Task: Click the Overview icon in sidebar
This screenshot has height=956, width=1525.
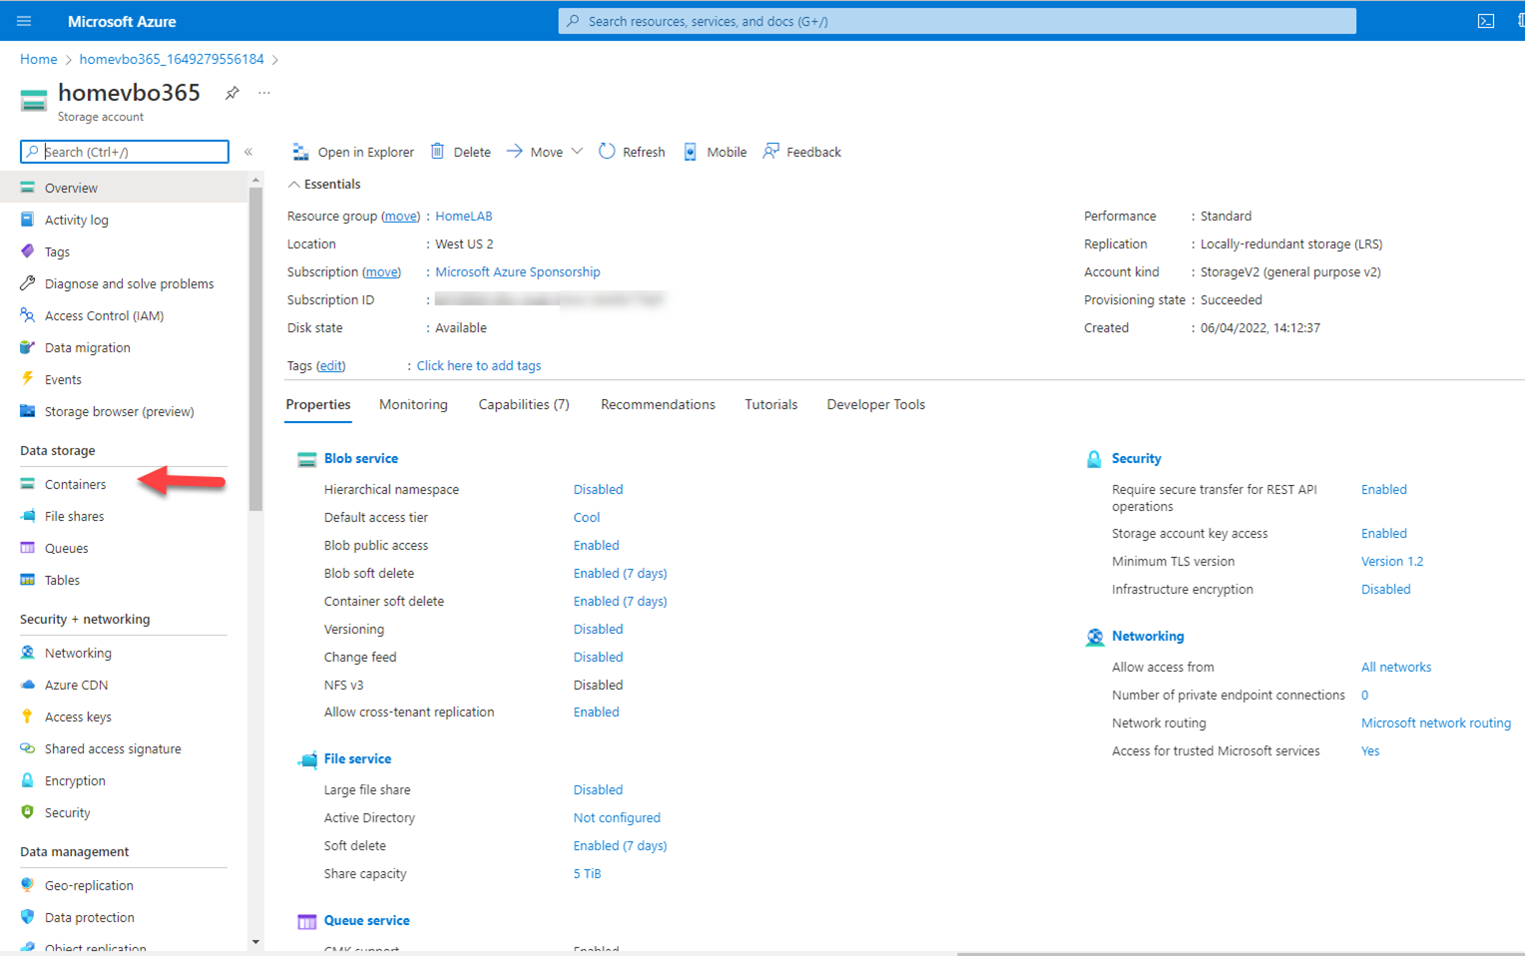Action: (x=28, y=188)
